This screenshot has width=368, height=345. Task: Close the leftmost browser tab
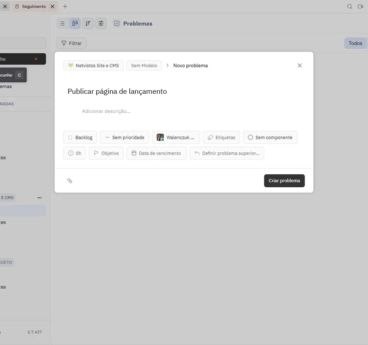point(5,6)
